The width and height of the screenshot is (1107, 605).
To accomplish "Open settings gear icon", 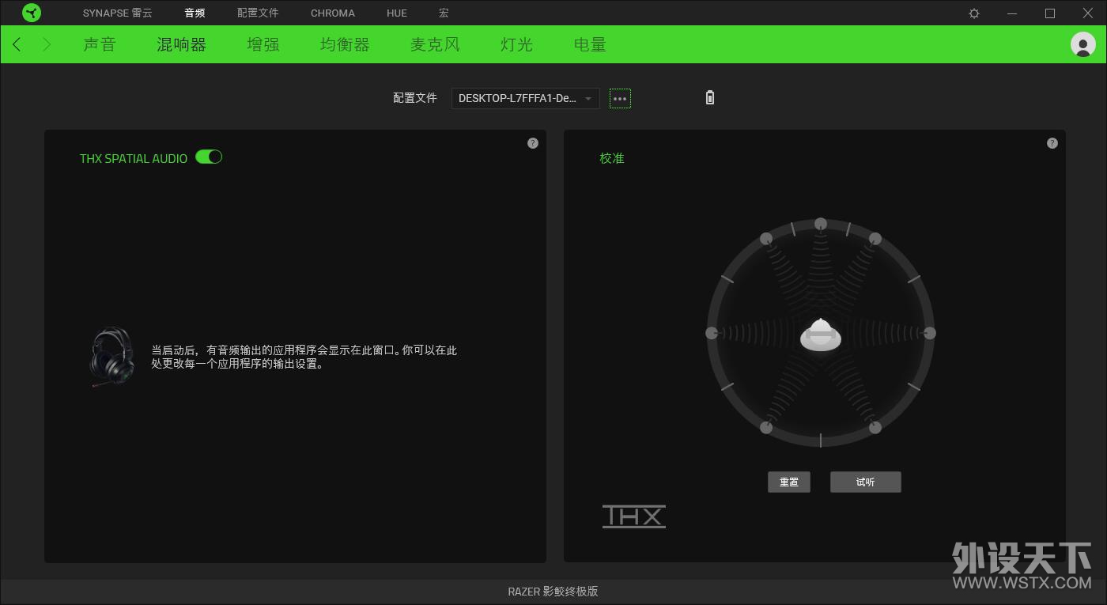I will pos(974,13).
